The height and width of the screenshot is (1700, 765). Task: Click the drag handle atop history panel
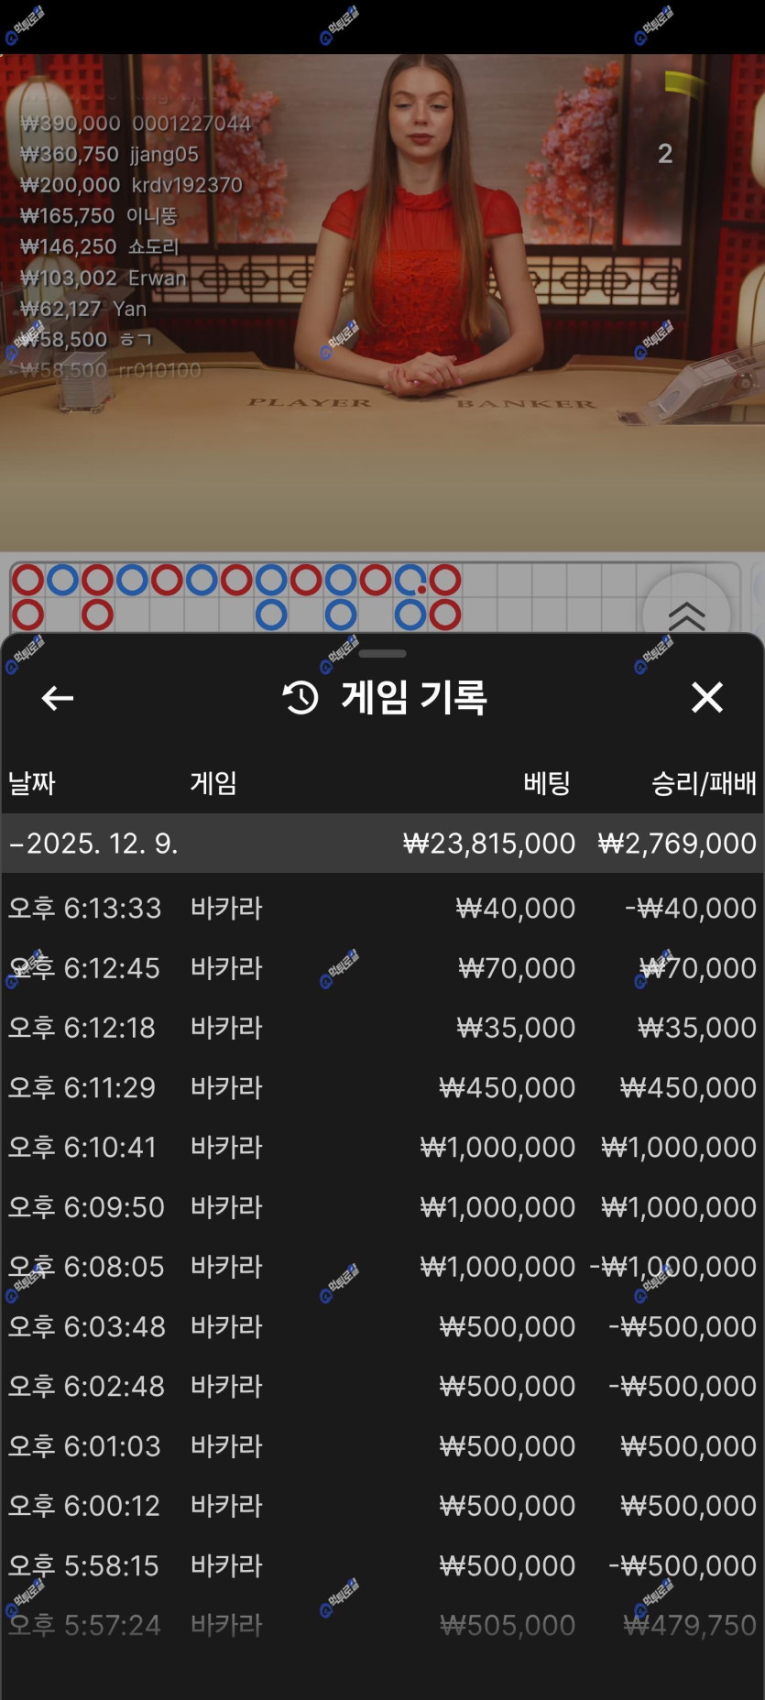382,654
